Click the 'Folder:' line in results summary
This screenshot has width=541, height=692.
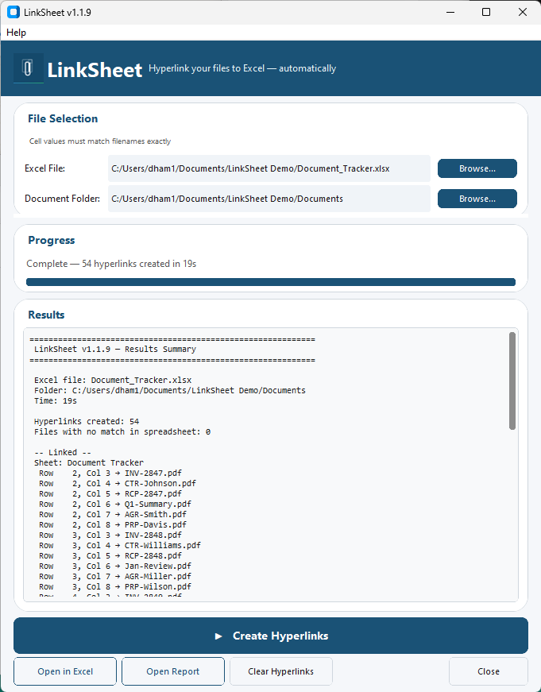(170, 391)
